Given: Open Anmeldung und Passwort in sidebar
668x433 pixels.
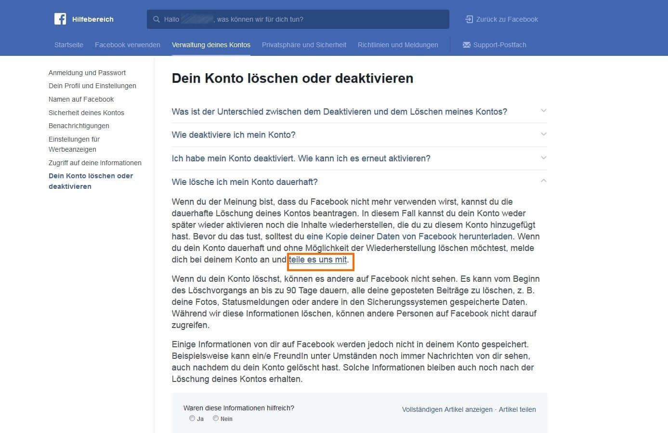Looking at the screenshot, I should pos(87,73).
